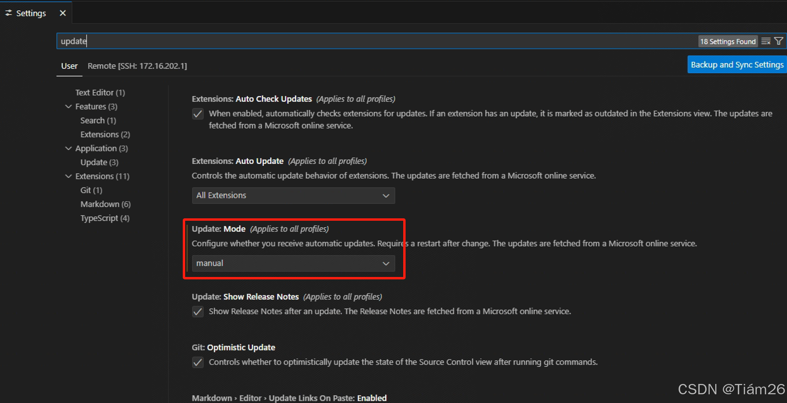Select the User settings tab
This screenshot has width=787, height=403.
point(69,66)
